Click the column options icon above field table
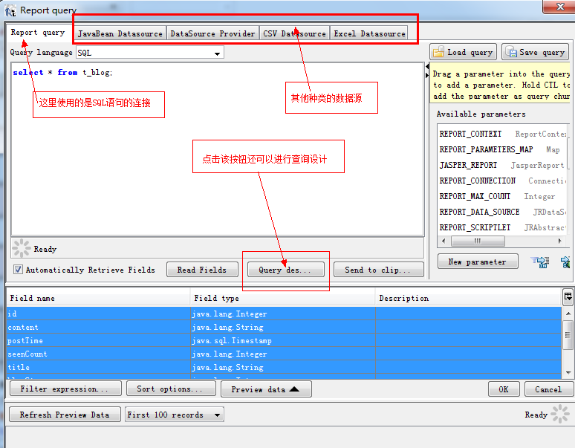 tap(568, 296)
